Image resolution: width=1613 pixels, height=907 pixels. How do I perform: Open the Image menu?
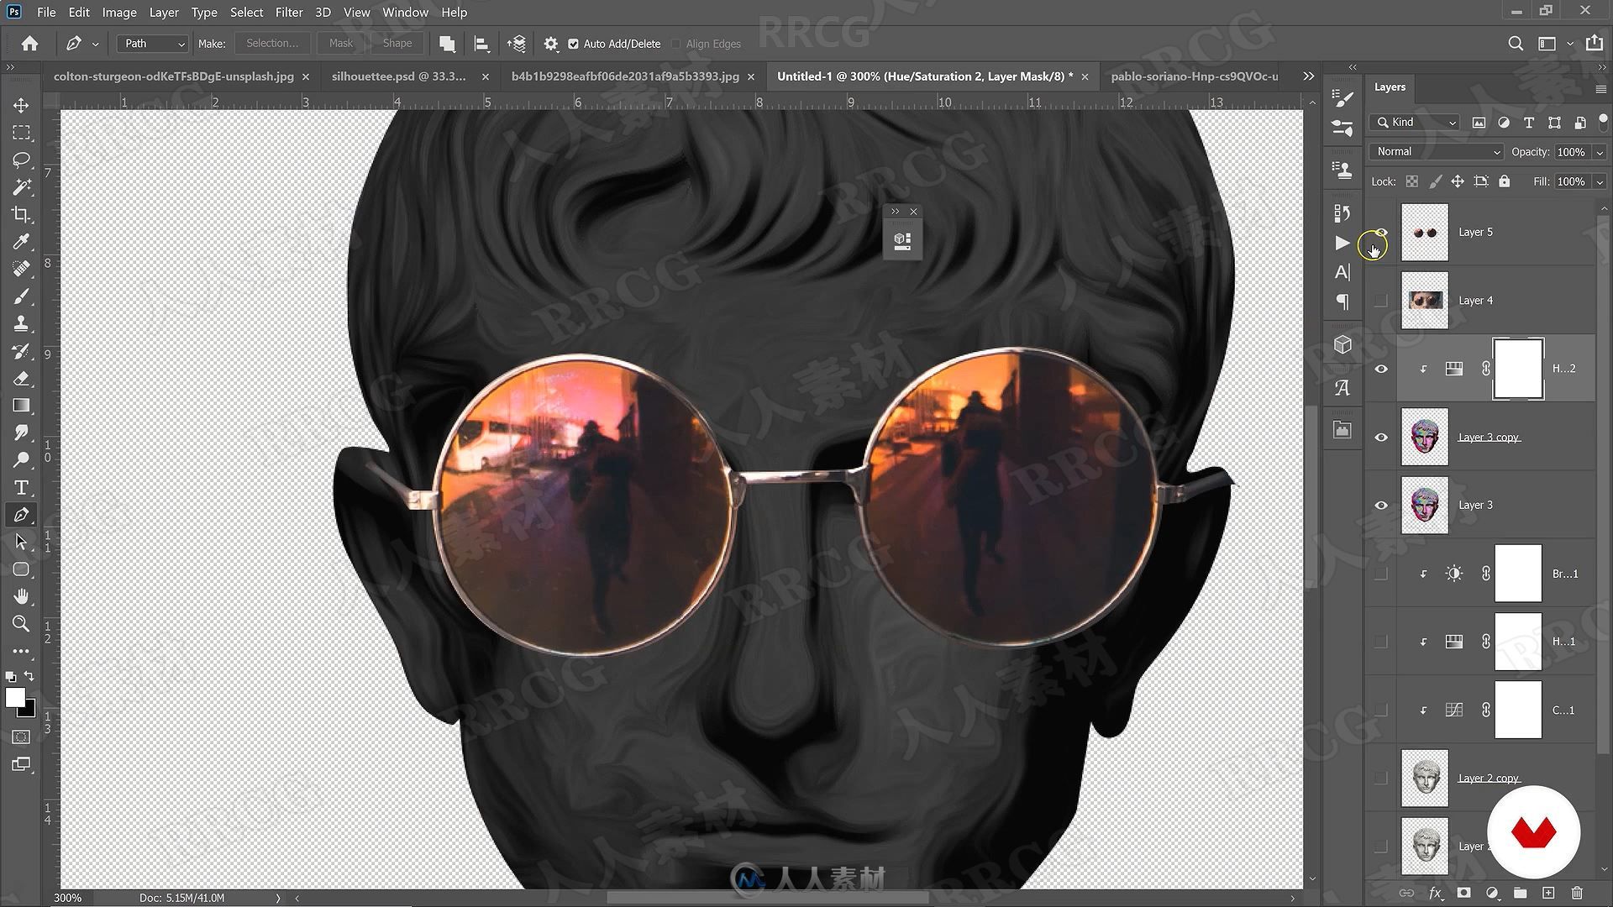click(118, 11)
